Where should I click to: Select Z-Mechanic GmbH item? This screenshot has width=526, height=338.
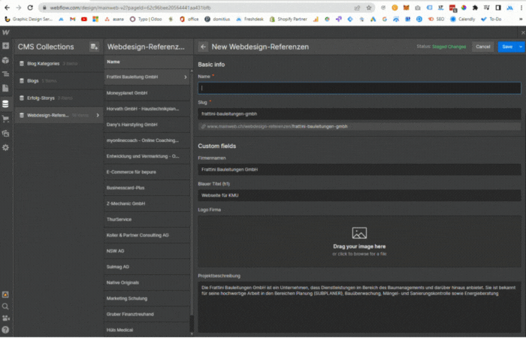[x=147, y=204]
